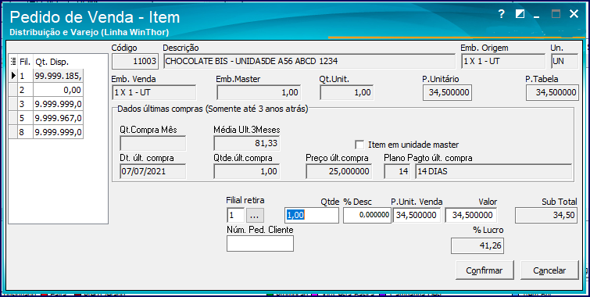590x297 pixels.
Task: Open the help question mark icon
Action: coord(501,14)
